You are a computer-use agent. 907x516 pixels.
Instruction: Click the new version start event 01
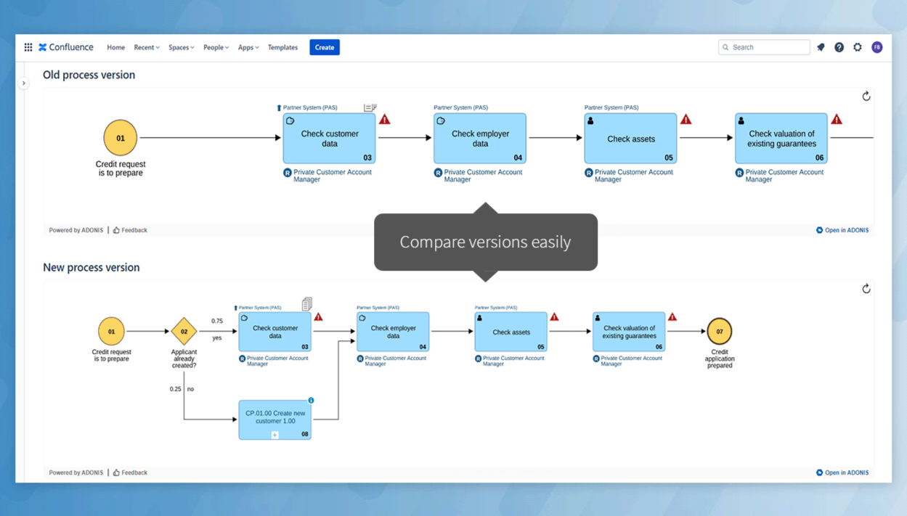[112, 332]
